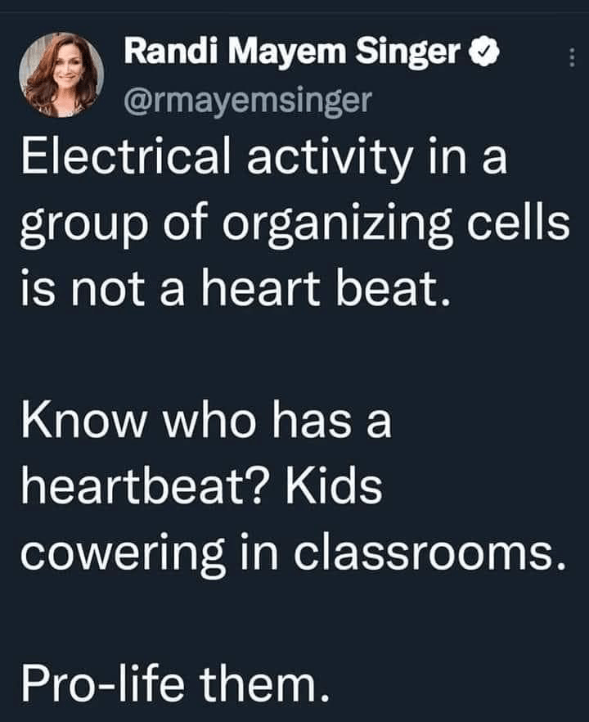Click the word "Kids" in the tweet
Screen dimensions: 589x722
[334, 489]
